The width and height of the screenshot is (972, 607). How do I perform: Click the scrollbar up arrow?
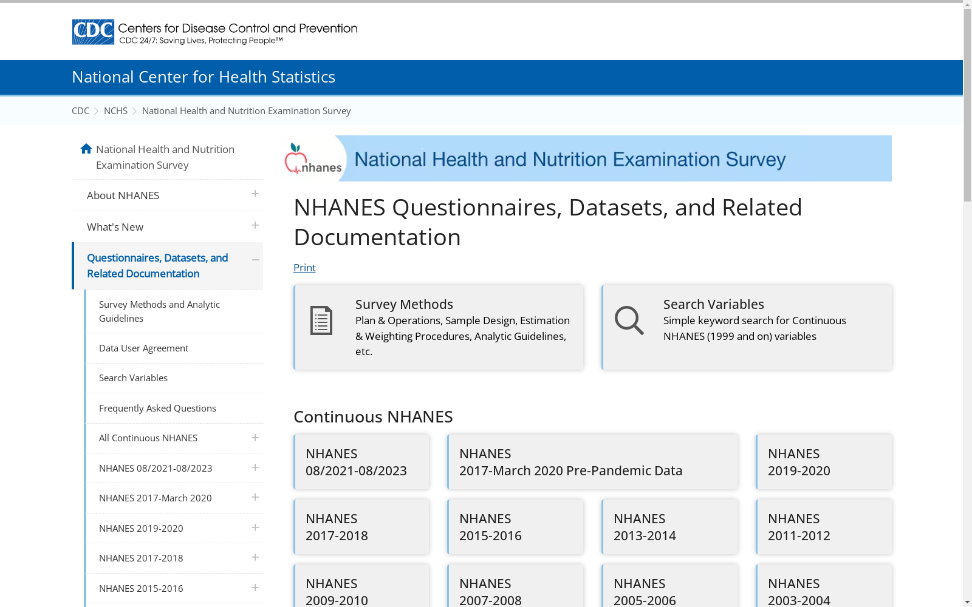click(x=967, y=5)
